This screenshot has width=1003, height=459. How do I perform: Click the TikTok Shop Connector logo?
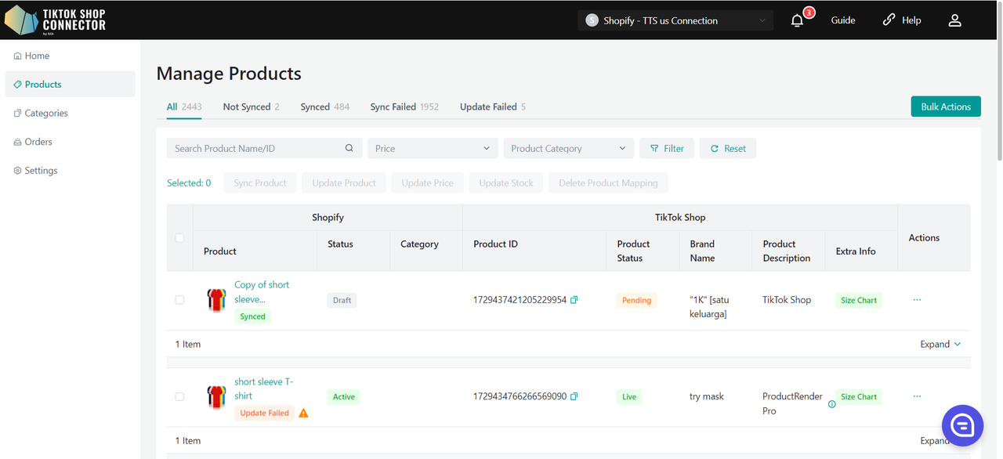55,20
